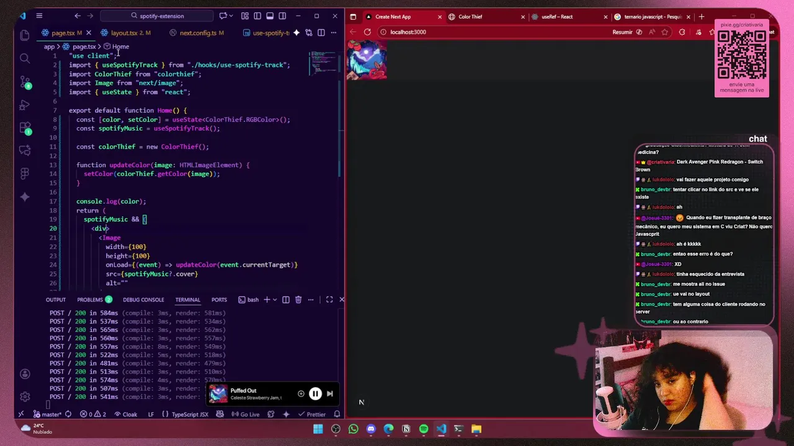
Task: Start Go Live server from status bar
Action: coord(246,414)
